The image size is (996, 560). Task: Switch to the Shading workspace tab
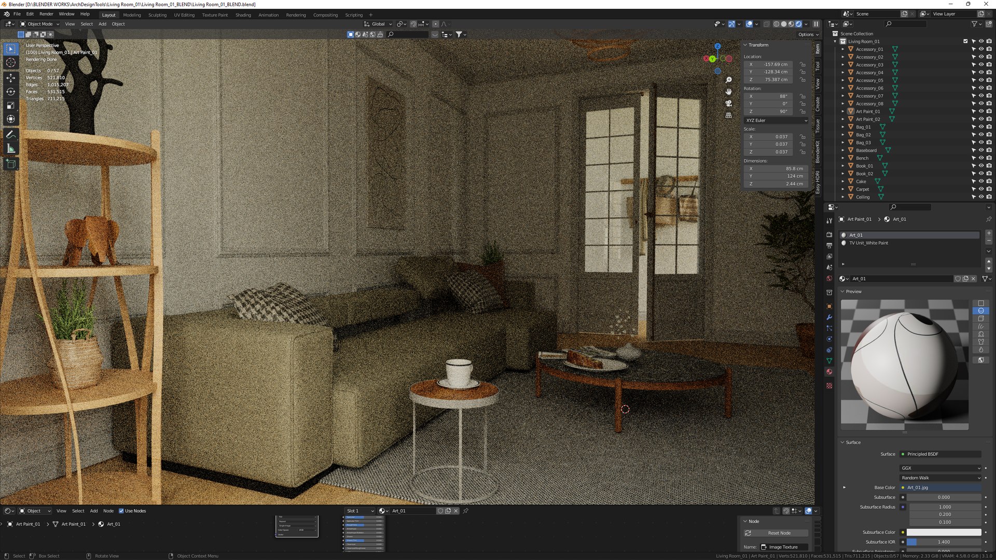click(x=243, y=15)
